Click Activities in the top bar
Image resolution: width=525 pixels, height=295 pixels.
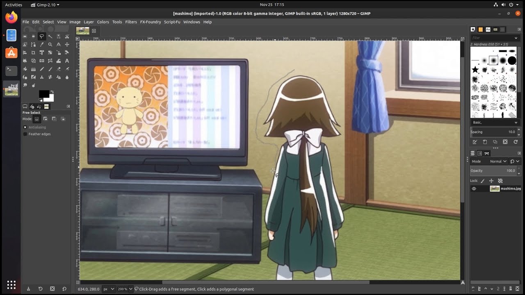[x=14, y=5]
